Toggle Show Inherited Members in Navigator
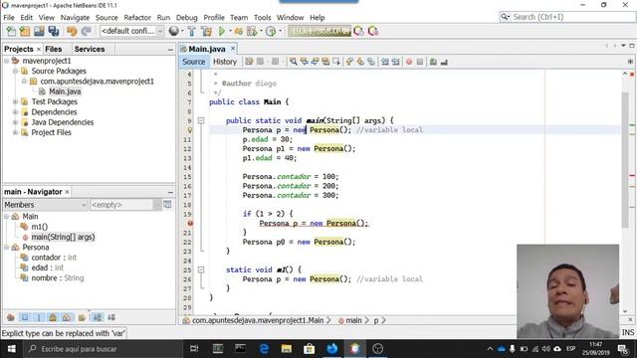Image resolution: width=637 pixels, height=358 pixels. [11, 317]
